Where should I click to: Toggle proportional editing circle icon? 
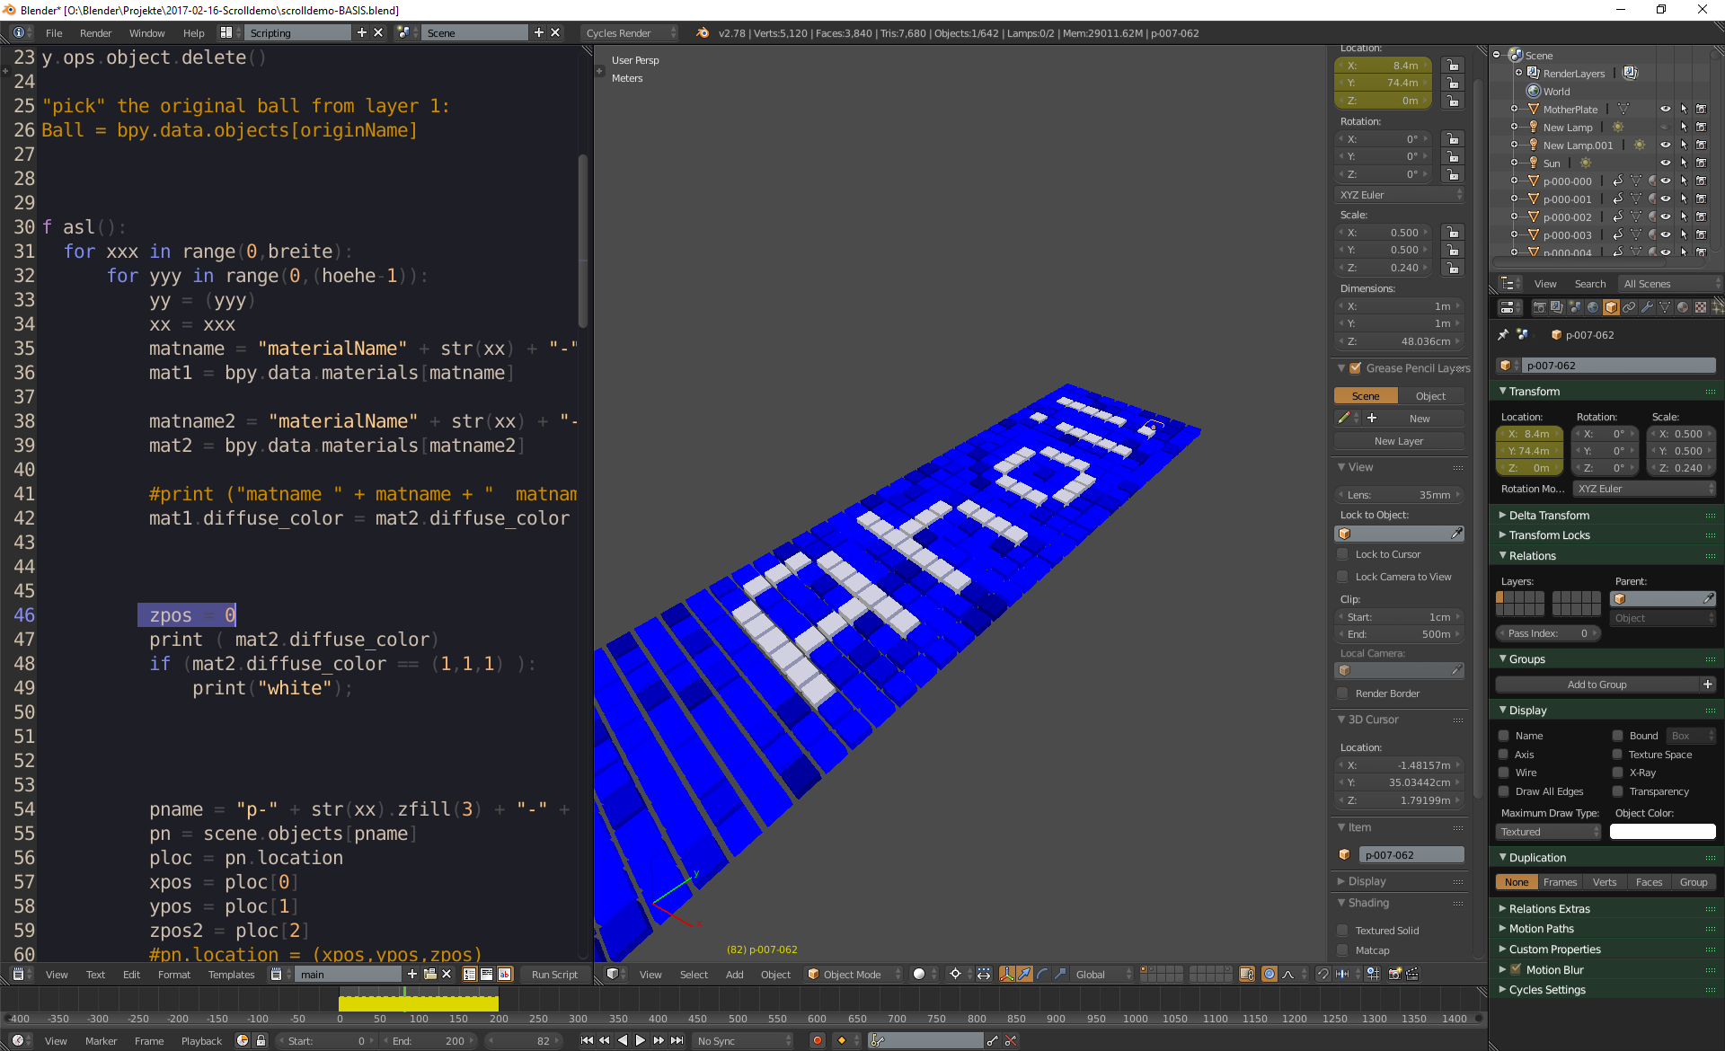point(1269,974)
